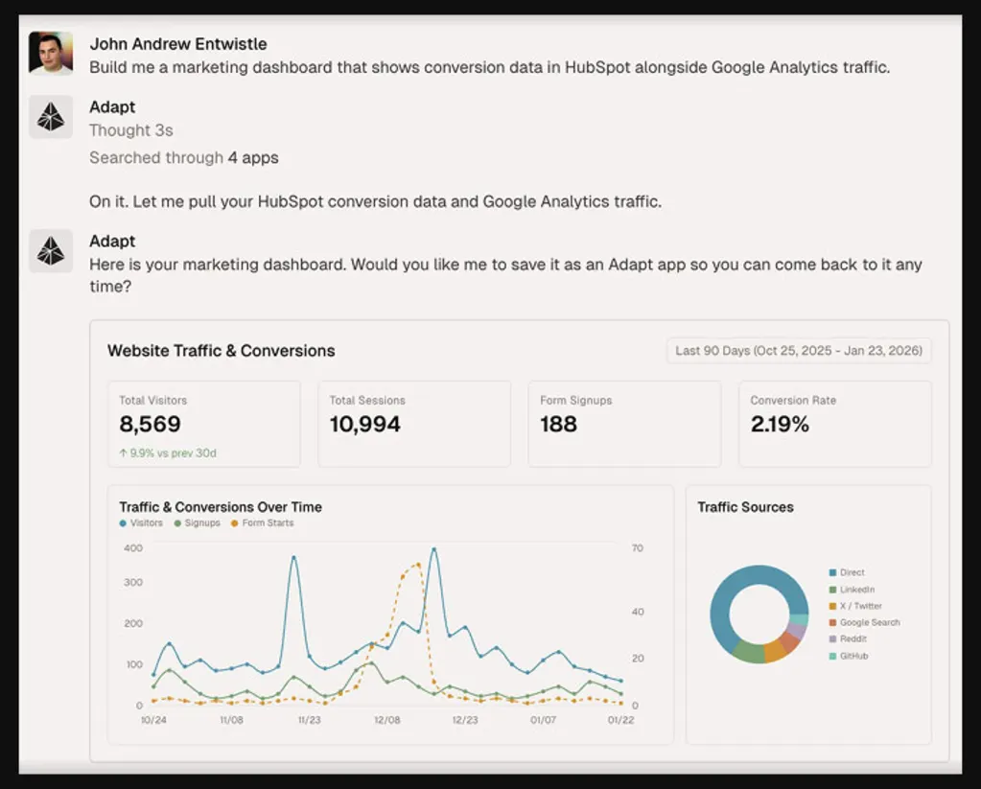
Task: Toggle the Visitors series in the chart legend
Action: pyautogui.click(x=141, y=523)
